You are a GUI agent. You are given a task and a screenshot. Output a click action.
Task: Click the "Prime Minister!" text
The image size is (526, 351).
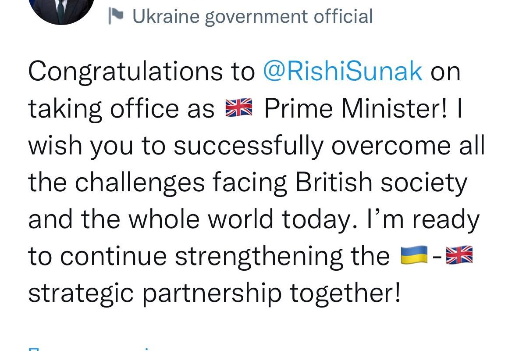[x=356, y=108]
